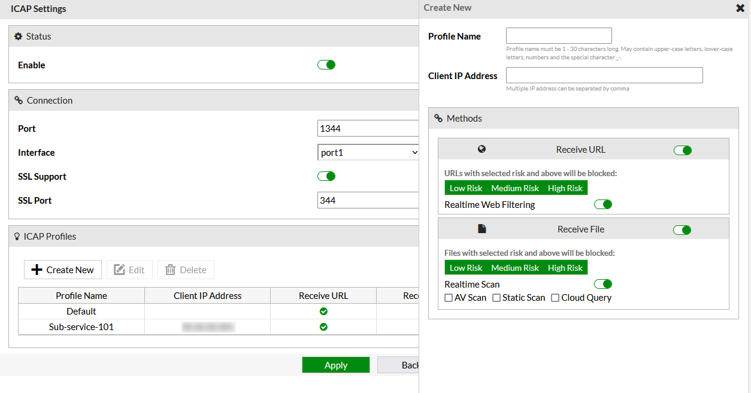Click Create New to add a profile
The width and height of the screenshot is (751, 393).
click(x=62, y=269)
